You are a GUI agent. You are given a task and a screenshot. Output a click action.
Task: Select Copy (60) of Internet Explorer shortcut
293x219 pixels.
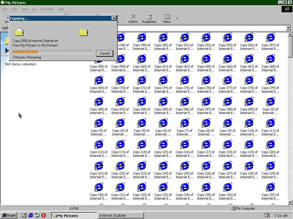click(x=141, y=63)
